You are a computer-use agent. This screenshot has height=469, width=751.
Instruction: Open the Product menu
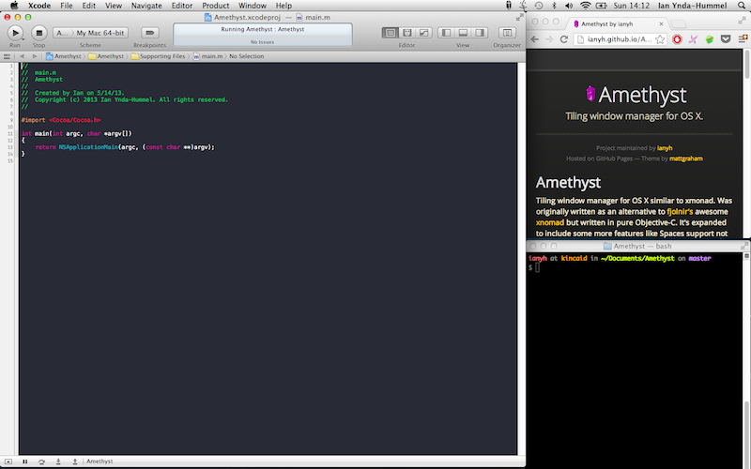(x=216, y=6)
